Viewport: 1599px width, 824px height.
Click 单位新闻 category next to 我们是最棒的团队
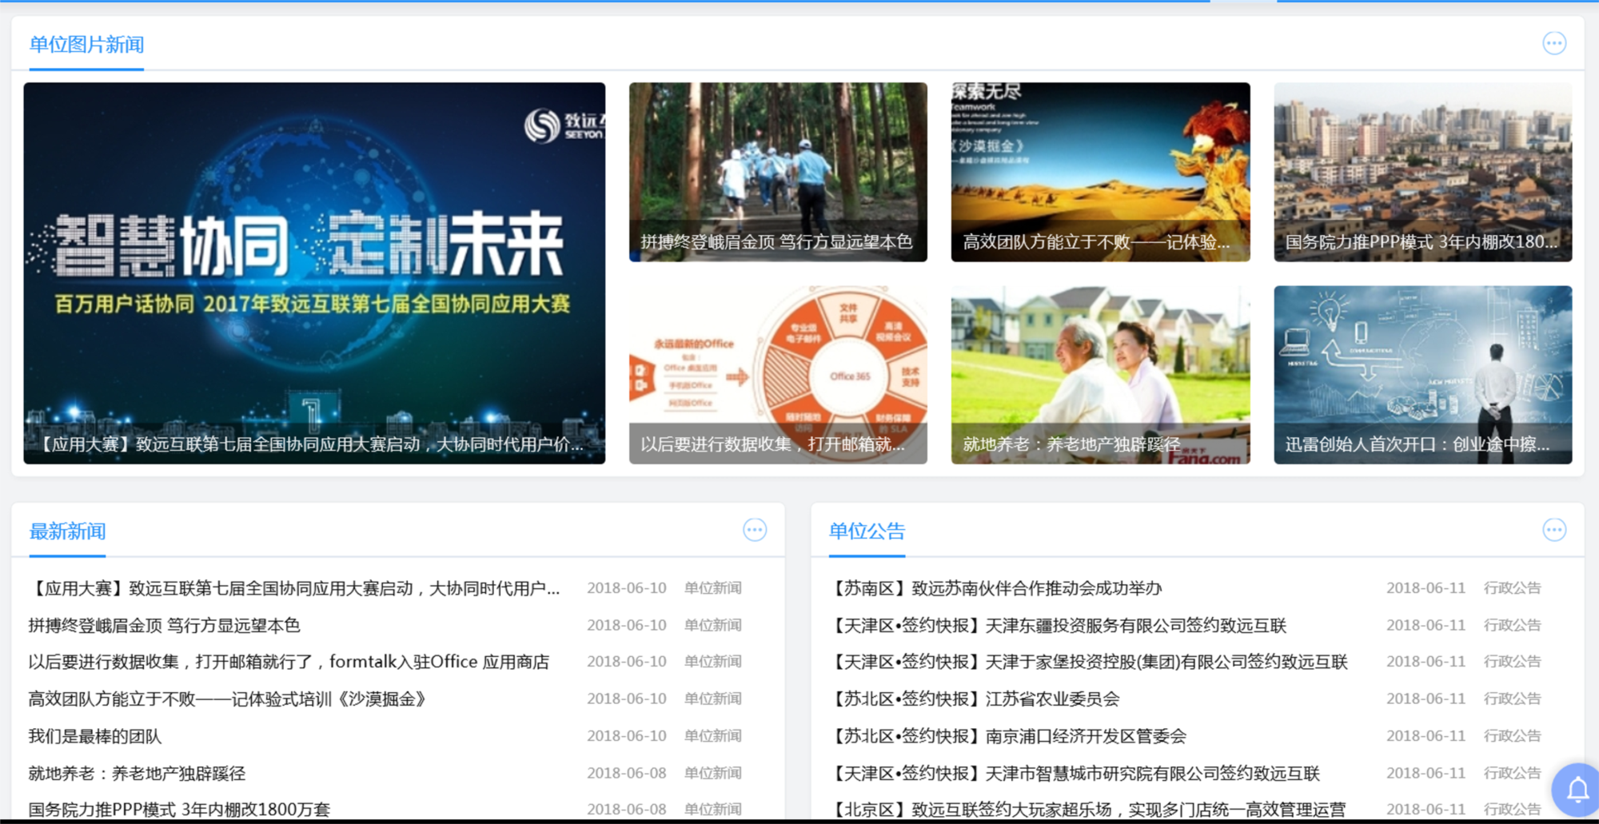[713, 736]
